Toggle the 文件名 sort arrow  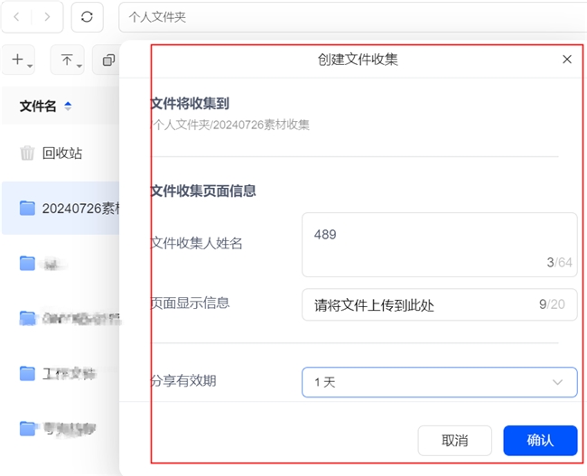(x=68, y=106)
